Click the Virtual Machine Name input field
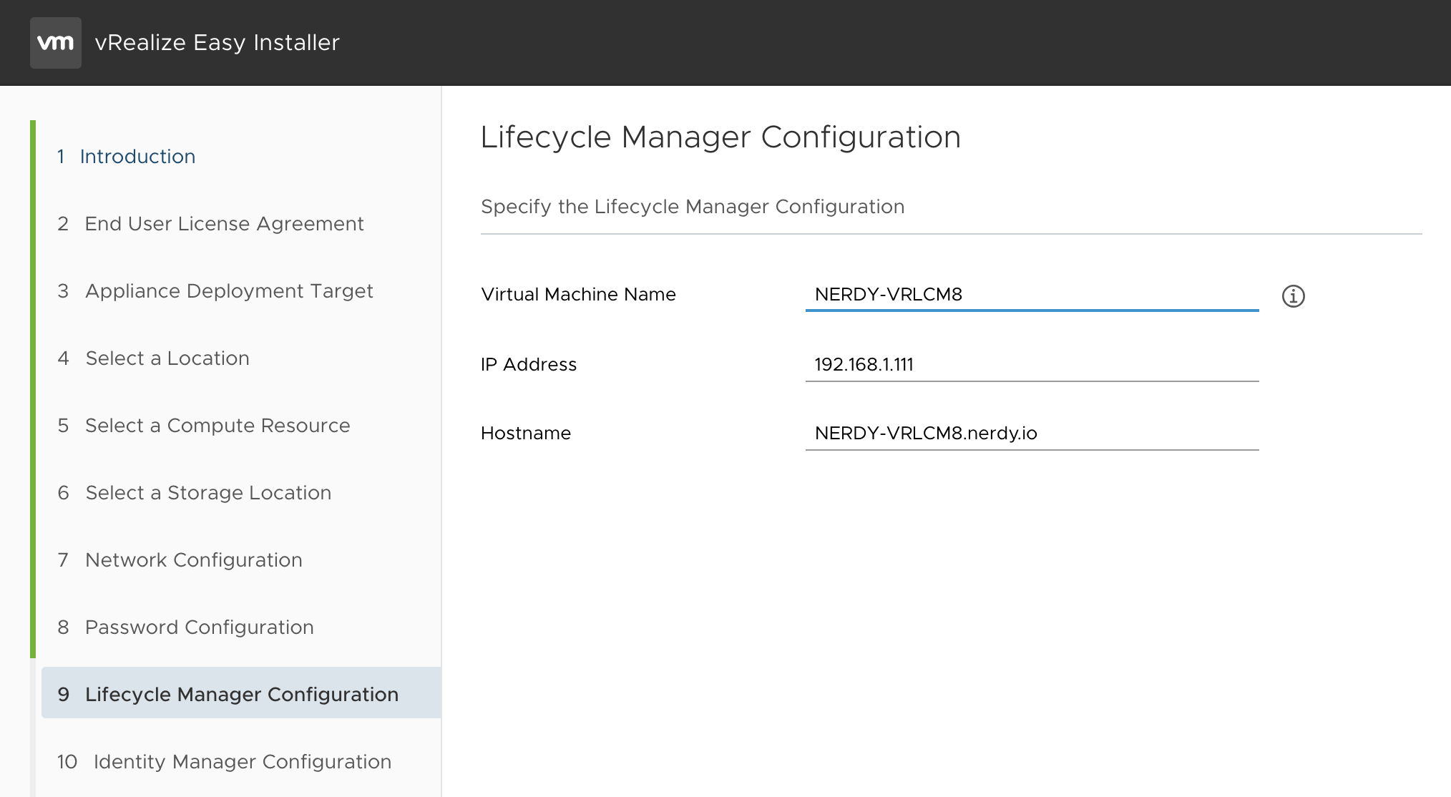Viewport: 1451px width, 797px height. [1032, 295]
